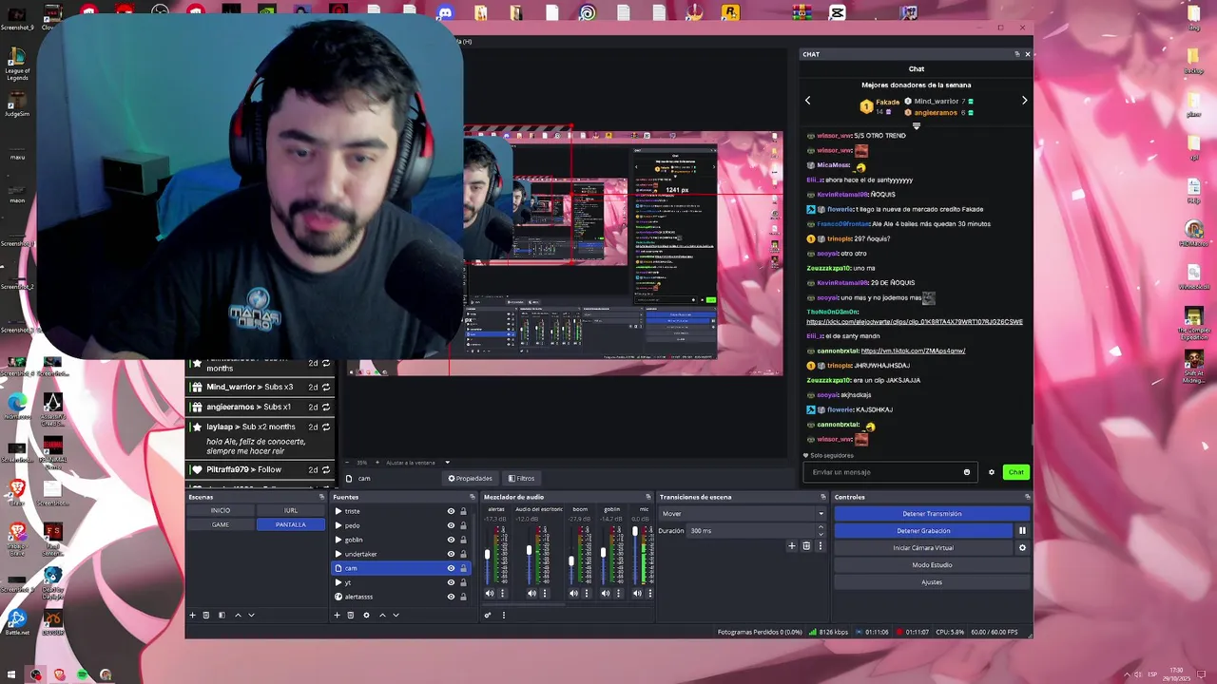This screenshot has height=684, width=1217.
Task: Click Iniciar Cámara Virtual button
Action: (923, 548)
